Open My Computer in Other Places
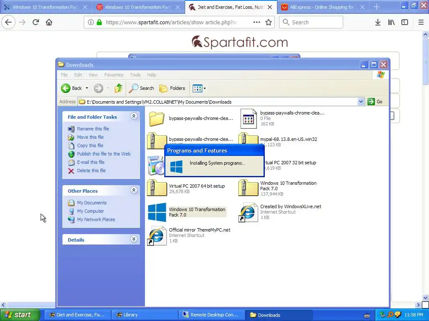Viewport: 429px width, 321px height. point(90,211)
